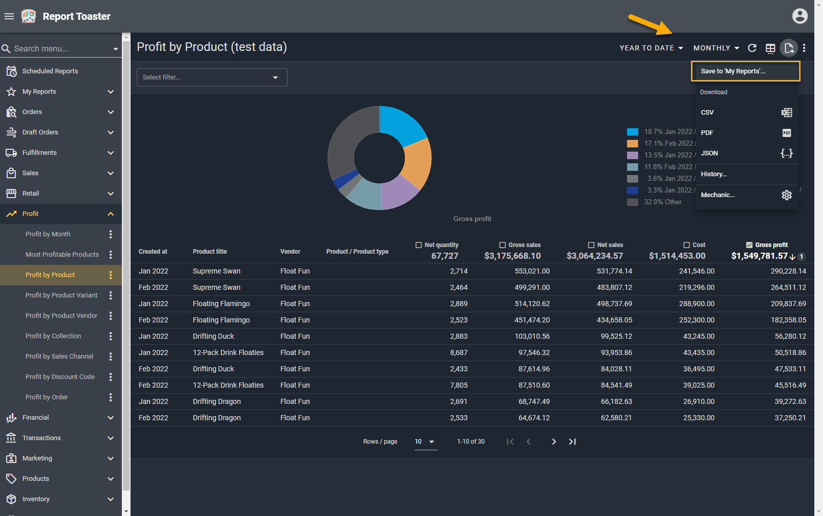Jump to the last page of results
The image size is (823, 516).
pyautogui.click(x=572, y=442)
